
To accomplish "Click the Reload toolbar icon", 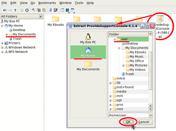I will tap(27, 10).
